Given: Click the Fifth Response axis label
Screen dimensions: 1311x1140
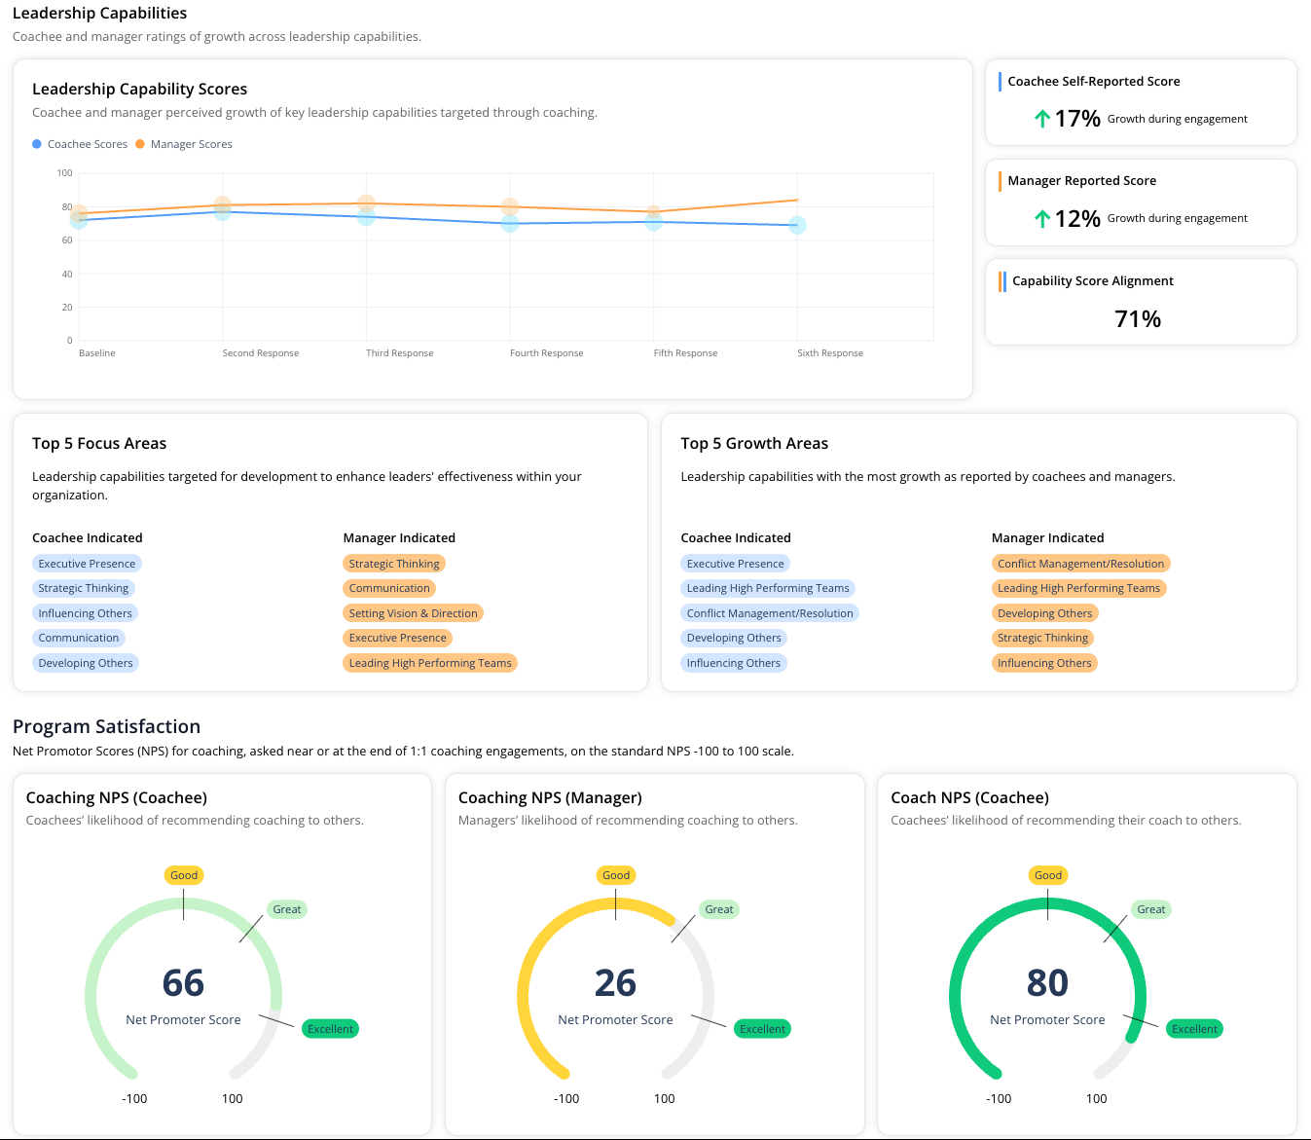Looking at the screenshot, I should (685, 353).
